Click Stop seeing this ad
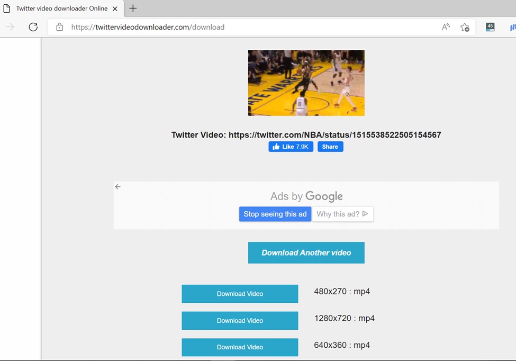The height and width of the screenshot is (361, 516). (x=275, y=214)
